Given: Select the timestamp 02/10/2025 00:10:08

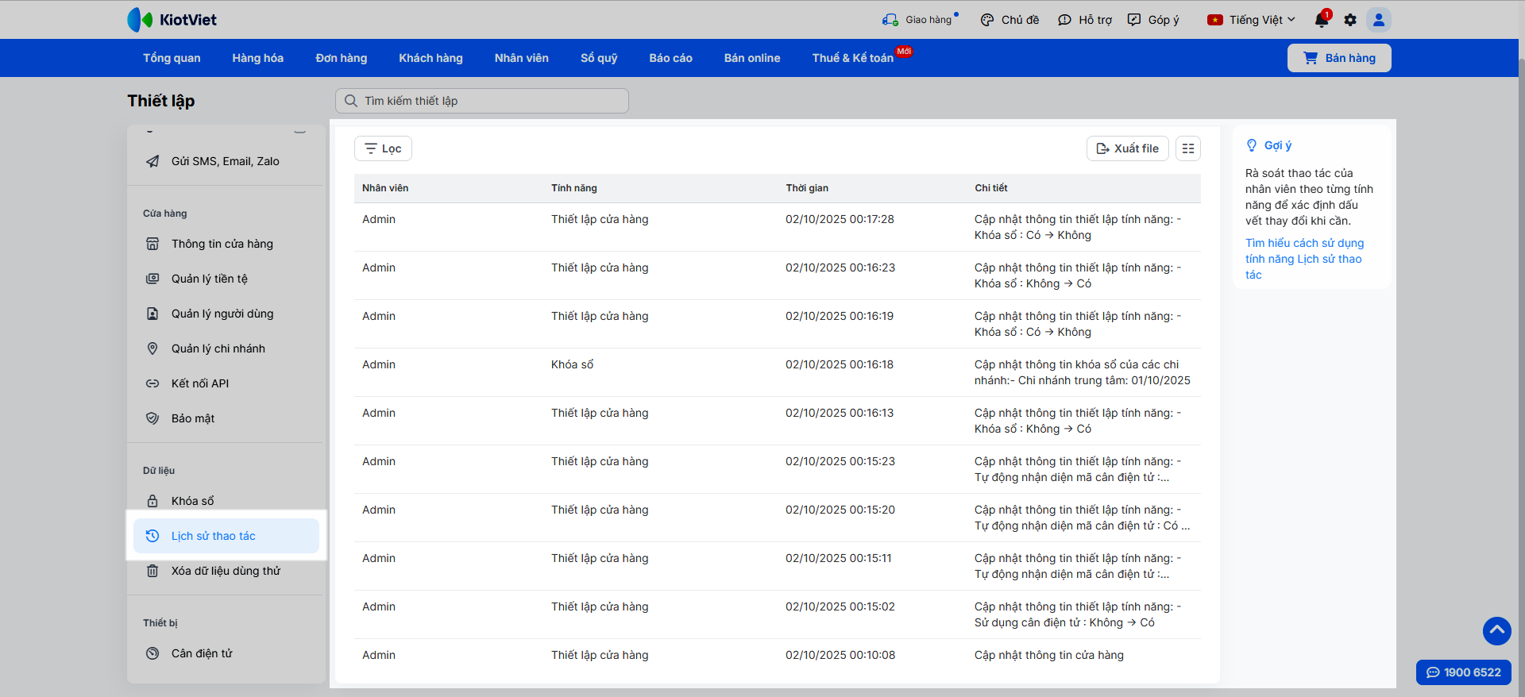Looking at the screenshot, I should pos(840,655).
